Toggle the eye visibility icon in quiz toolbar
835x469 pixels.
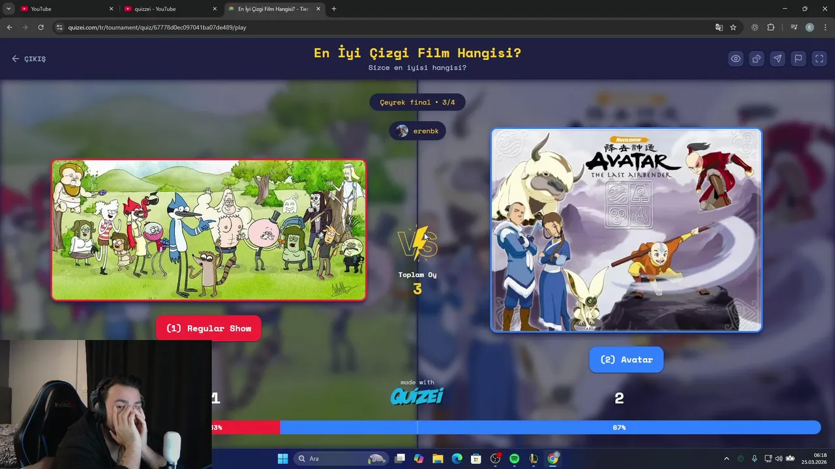click(x=736, y=59)
